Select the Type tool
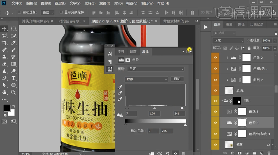The image size is (278, 155). coord(13,78)
